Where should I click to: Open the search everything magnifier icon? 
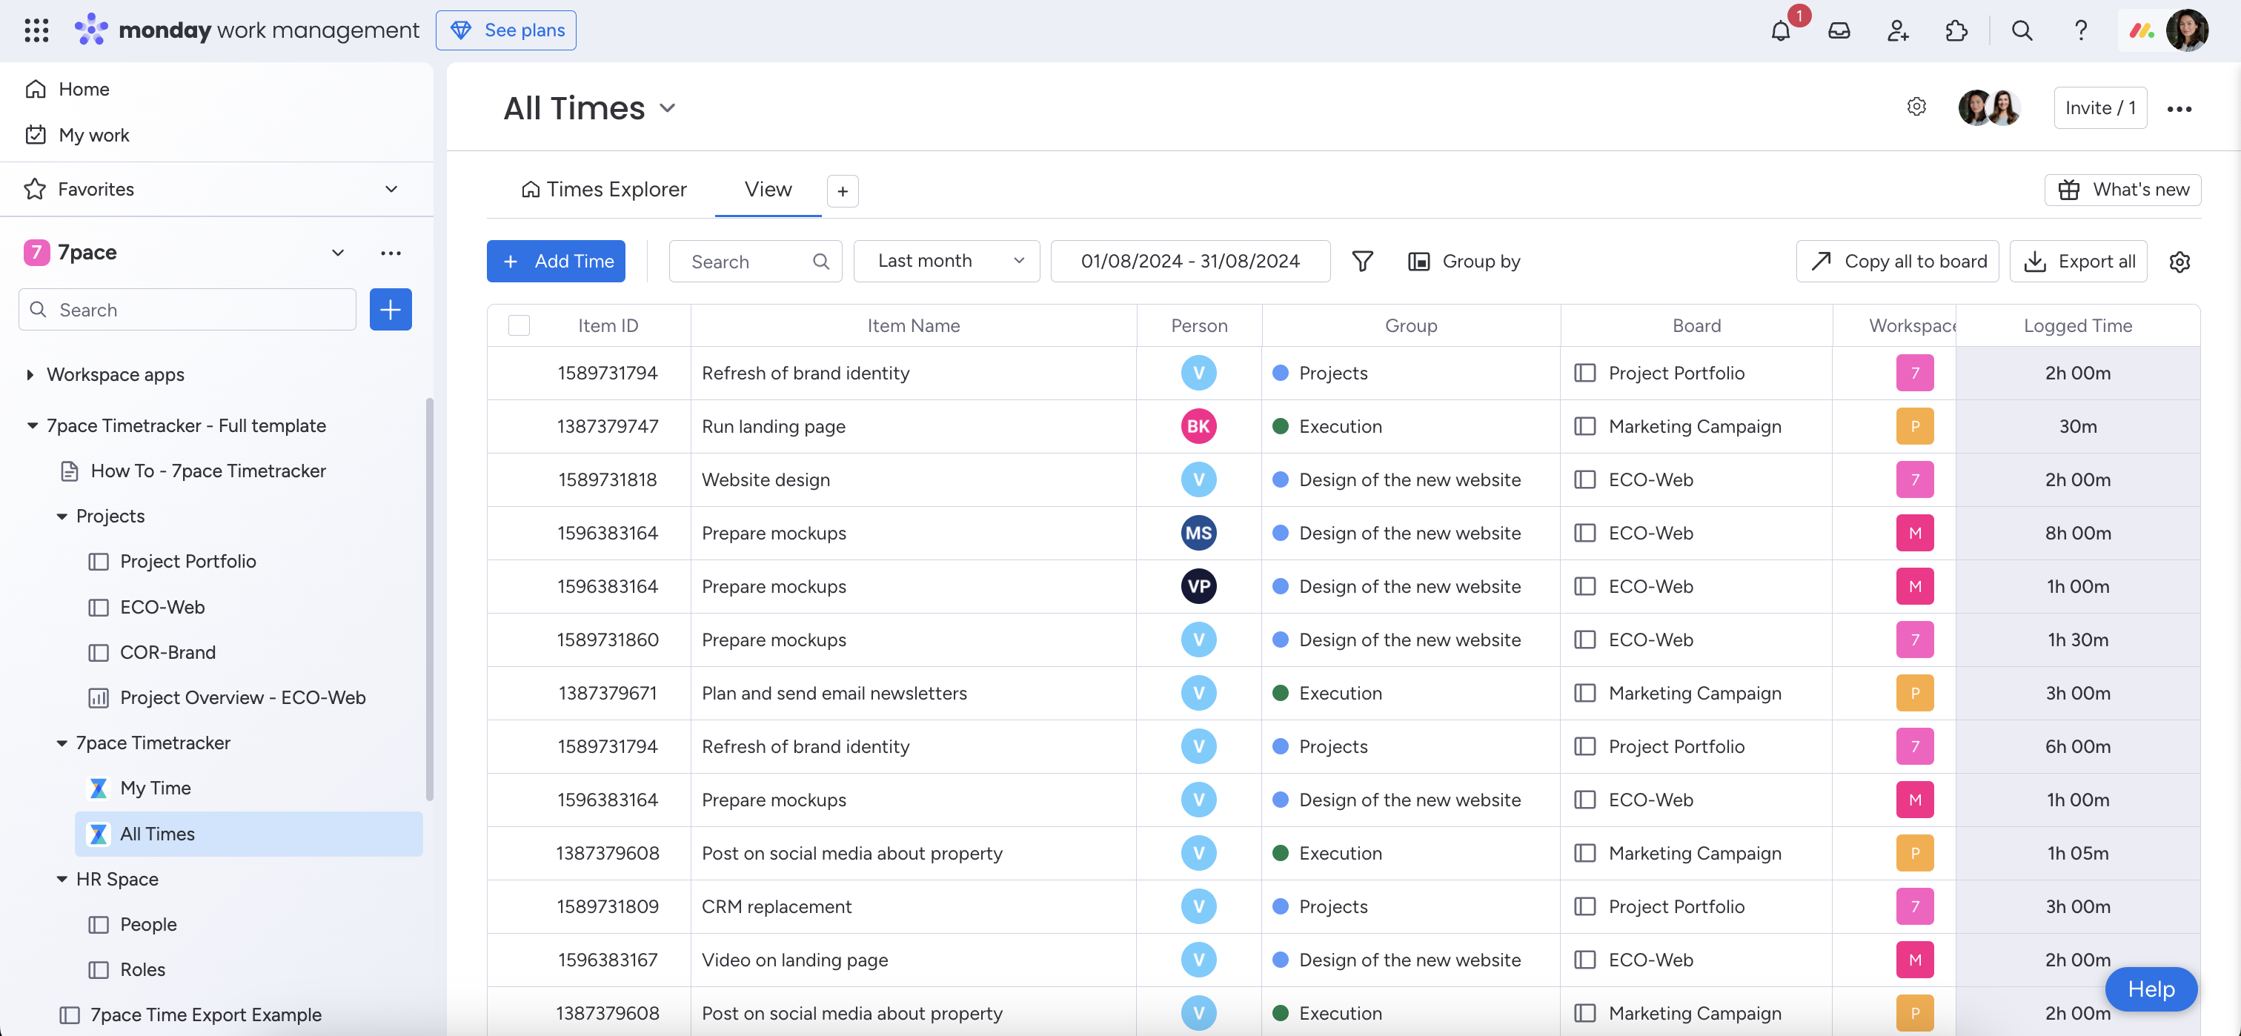[x=2022, y=30]
